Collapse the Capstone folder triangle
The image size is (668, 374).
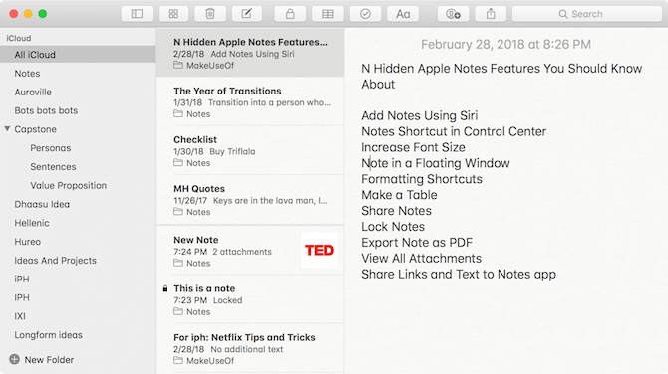click(7, 128)
